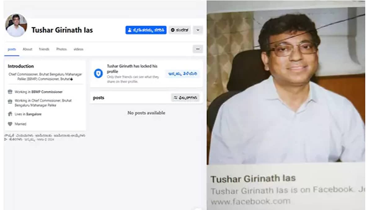Click the 'Meta © 2024' footer text
Viewport: 372px width, 210px height.
46,140
